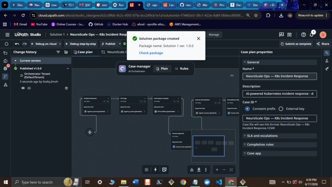This screenshot has height=187, width=332.
Task: Redo the last change
Action: pyautogui.click(x=25, y=44)
